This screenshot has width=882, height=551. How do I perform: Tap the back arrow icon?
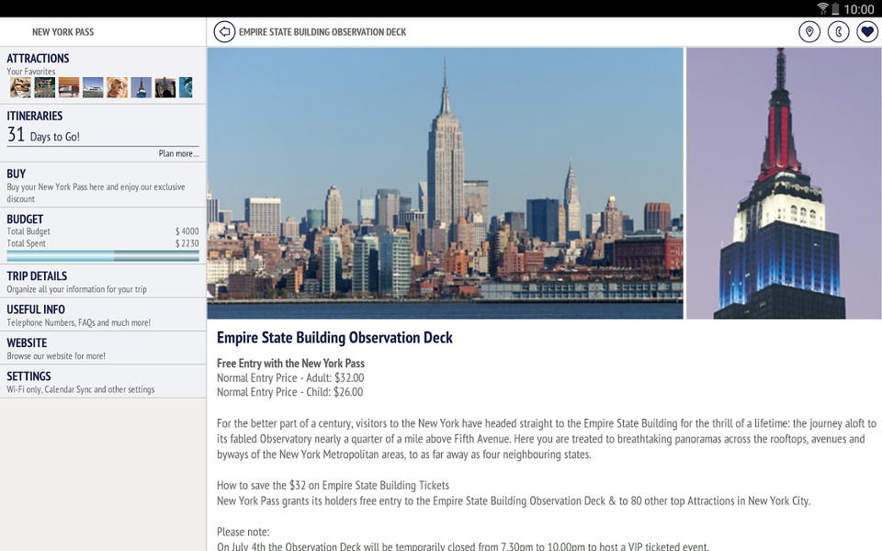click(x=224, y=32)
